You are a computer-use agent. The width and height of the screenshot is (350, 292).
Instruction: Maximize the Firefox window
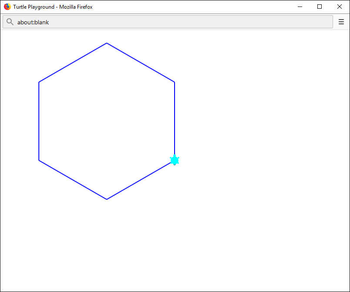[320, 7]
